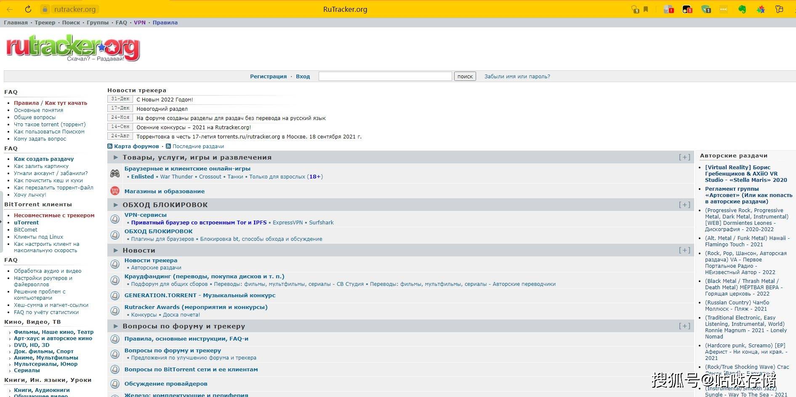
Task: Open the Enlisted game link
Action: pyautogui.click(x=142, y=177)
